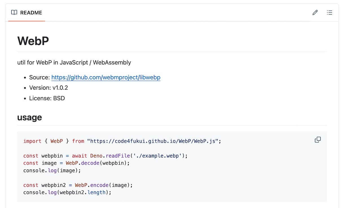Click the WebP description paragraph text
This screenshot has width=344, height=208.
[74, 62]
